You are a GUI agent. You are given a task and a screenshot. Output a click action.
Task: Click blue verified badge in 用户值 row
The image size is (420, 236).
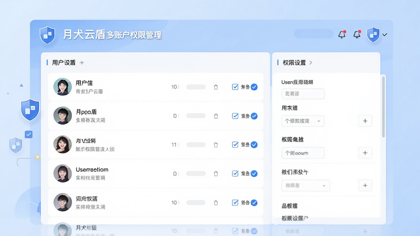point(254,87)
